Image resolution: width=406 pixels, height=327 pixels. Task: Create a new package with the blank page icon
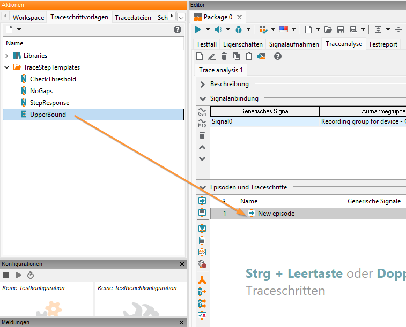pos(308,30)
